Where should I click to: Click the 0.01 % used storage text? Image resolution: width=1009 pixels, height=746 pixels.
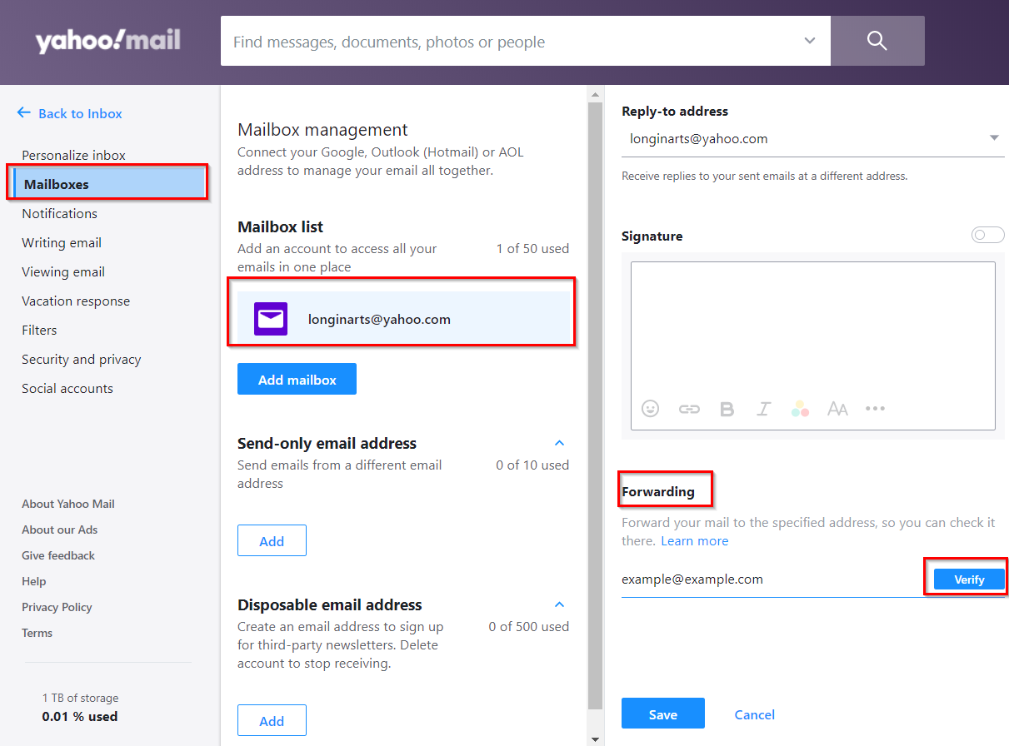(80, 716)
